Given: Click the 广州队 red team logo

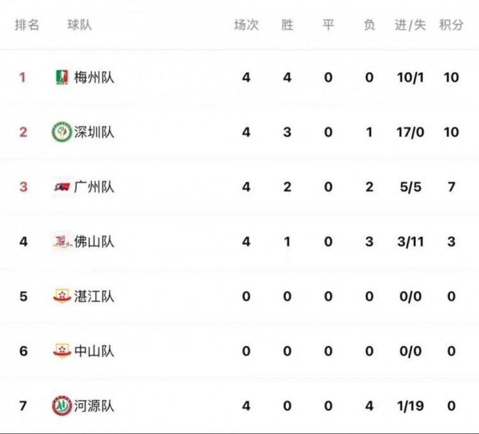Looking at the screenshot, I should (x=63, y=186).
